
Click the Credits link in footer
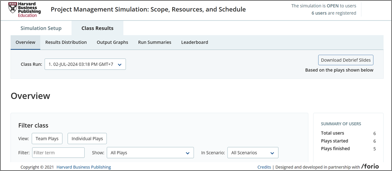click(264, 167)
